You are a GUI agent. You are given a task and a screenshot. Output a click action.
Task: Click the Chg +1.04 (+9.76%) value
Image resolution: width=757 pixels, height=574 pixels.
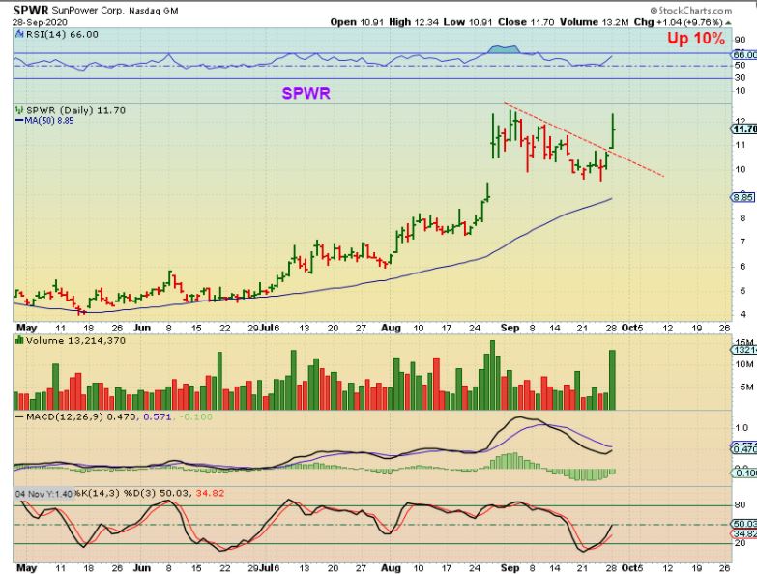point(679,22)
